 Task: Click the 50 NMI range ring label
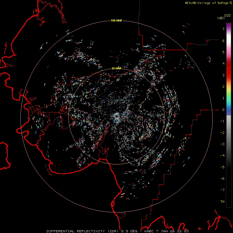[x=116, y=68]
